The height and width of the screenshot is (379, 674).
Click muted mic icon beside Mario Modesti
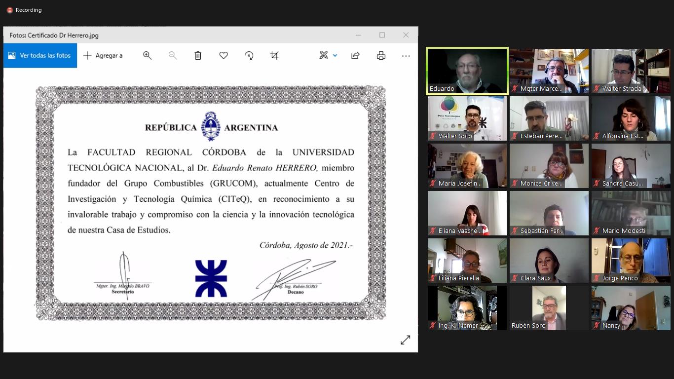point(597,231)
